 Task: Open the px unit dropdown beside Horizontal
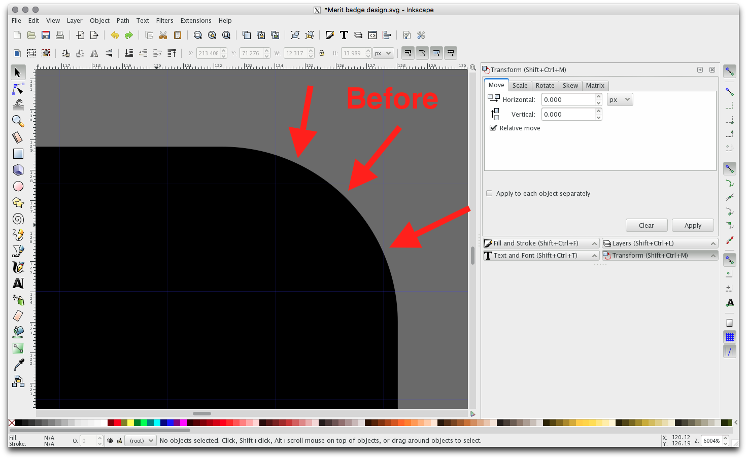pyautogui.click(x=620, y=99)
